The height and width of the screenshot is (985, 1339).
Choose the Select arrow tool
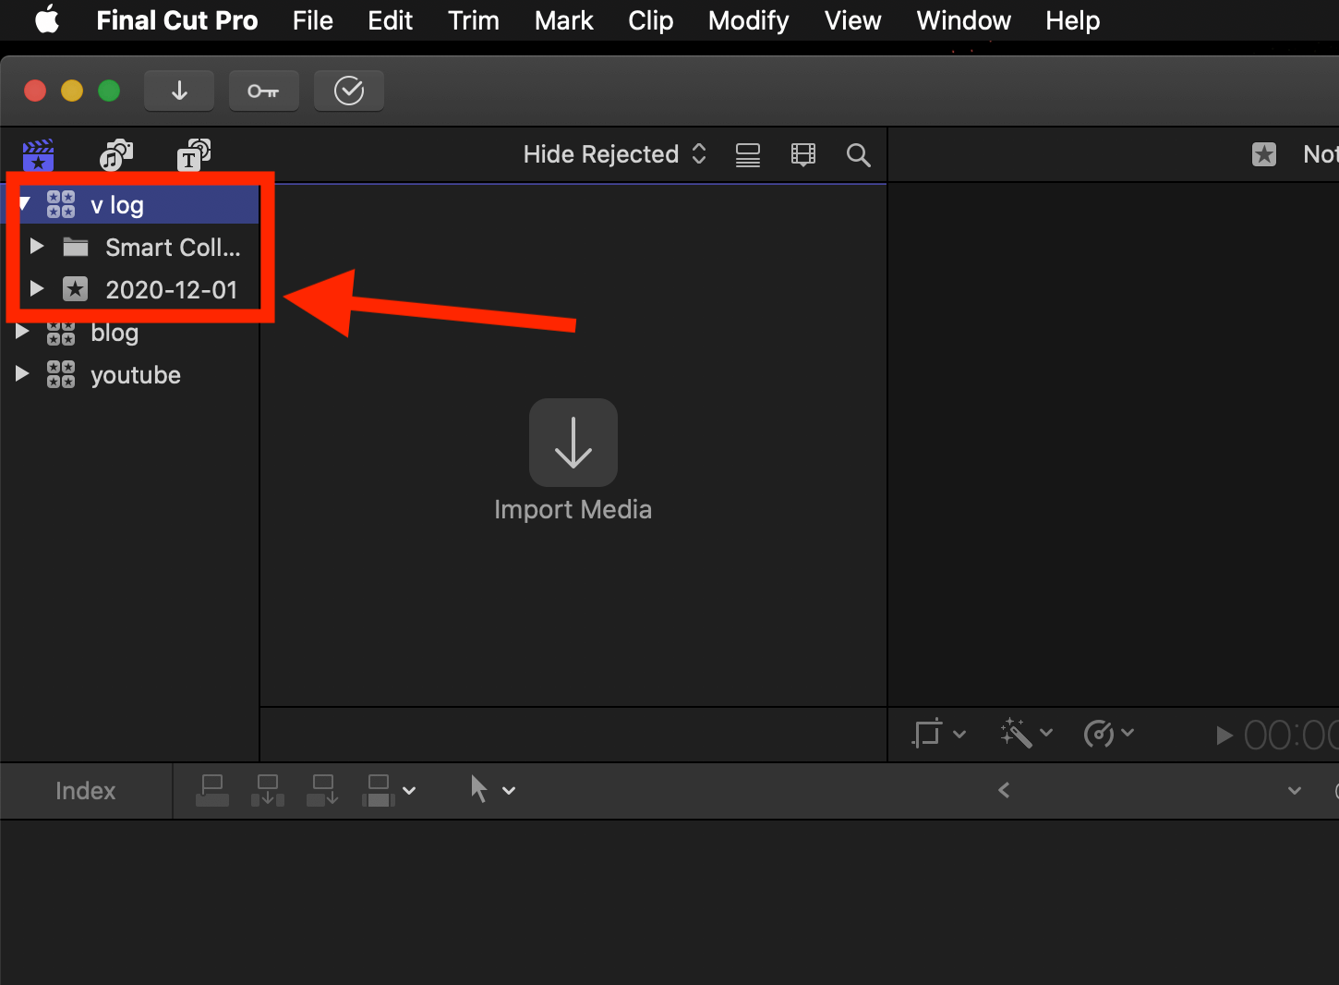point(479,789)
